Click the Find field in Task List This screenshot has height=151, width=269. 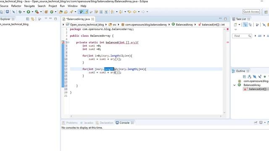242,36
